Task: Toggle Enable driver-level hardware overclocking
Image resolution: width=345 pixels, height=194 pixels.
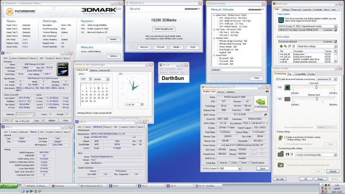Action: (277, 79)
